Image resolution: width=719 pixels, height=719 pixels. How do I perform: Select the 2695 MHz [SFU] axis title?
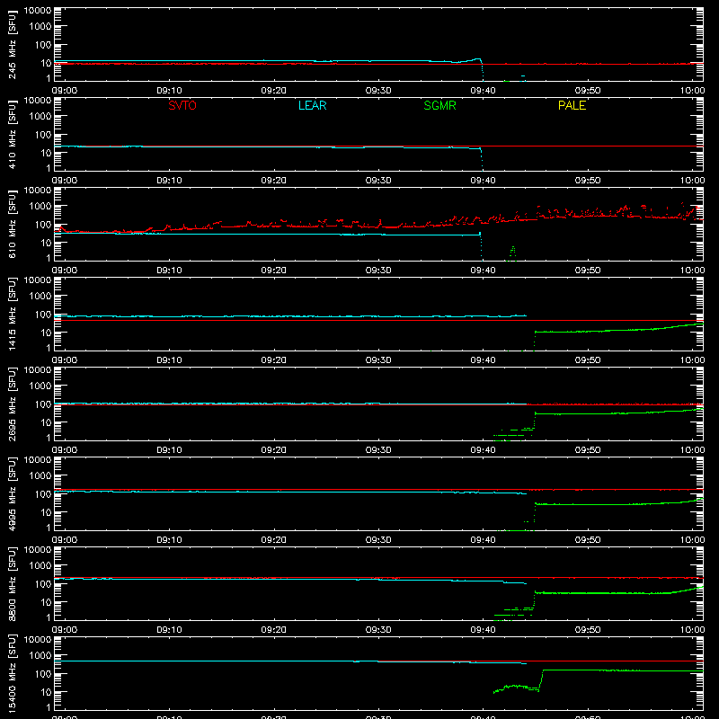(12, 404)
